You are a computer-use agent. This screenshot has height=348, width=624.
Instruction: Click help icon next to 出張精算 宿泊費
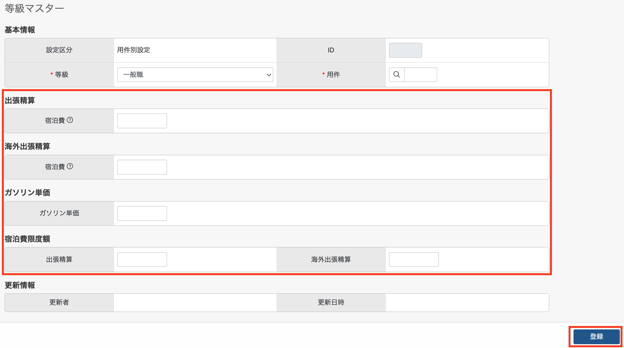tap(70, 120)
